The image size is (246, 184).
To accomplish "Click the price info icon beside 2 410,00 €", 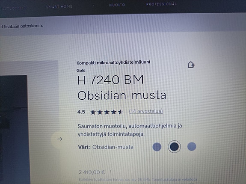I will coord(110,172).
